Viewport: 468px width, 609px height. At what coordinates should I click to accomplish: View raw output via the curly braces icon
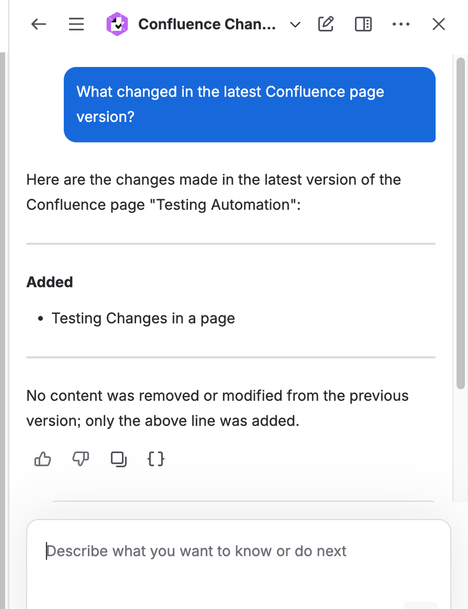(156, 459)
